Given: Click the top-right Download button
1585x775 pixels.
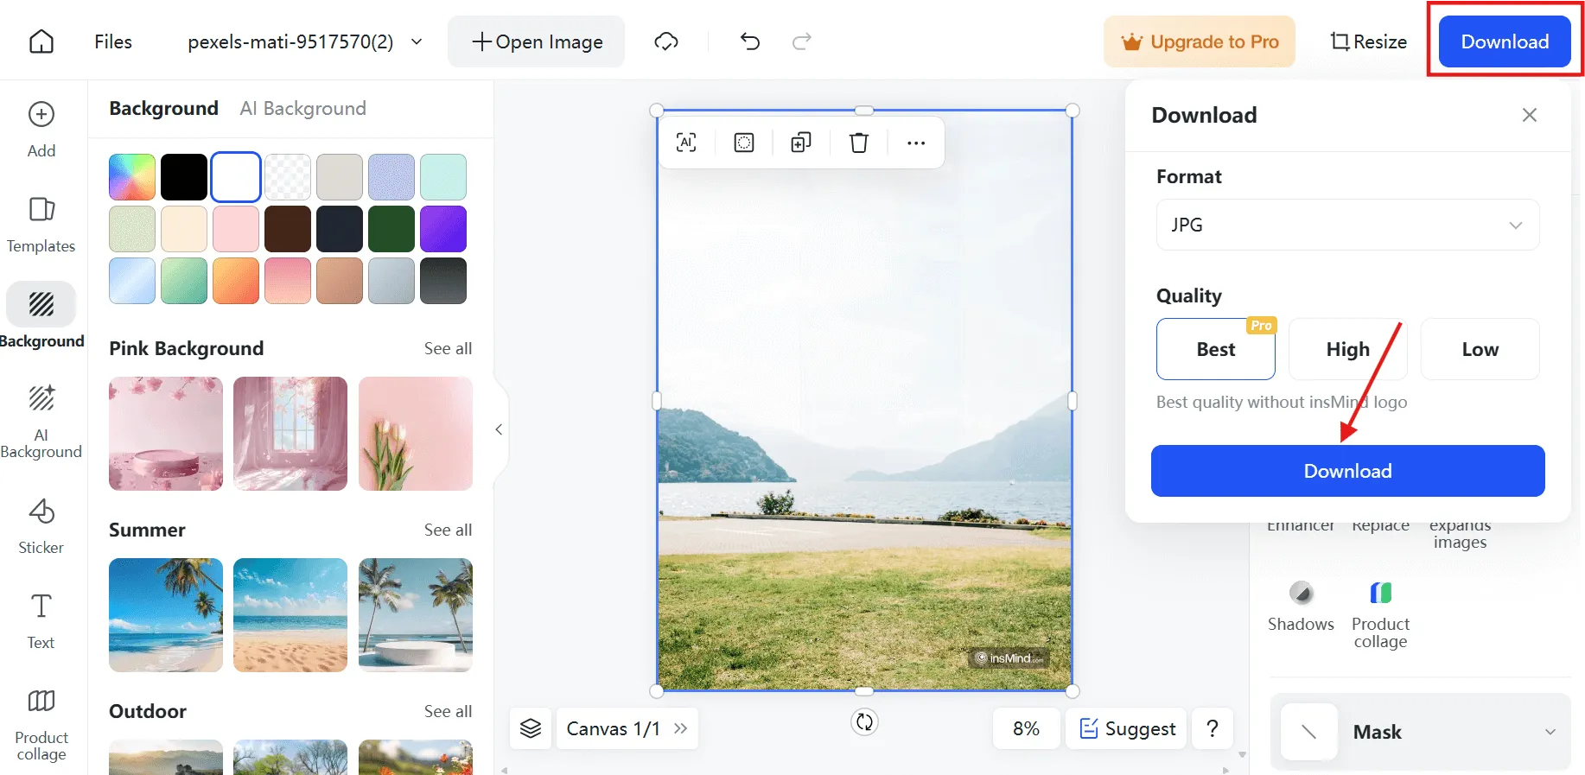Looking at the screenshot, I should point(1505,41).
